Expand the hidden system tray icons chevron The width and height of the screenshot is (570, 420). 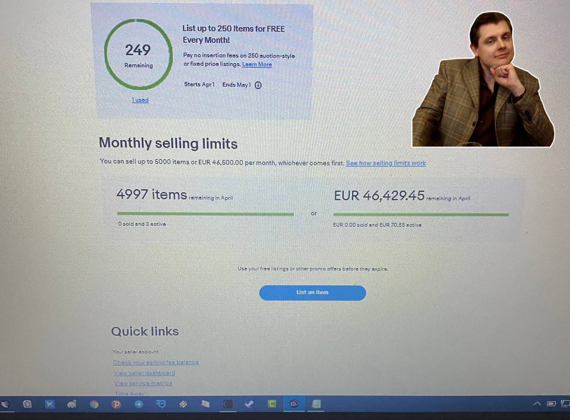click(x=537, y=404)
